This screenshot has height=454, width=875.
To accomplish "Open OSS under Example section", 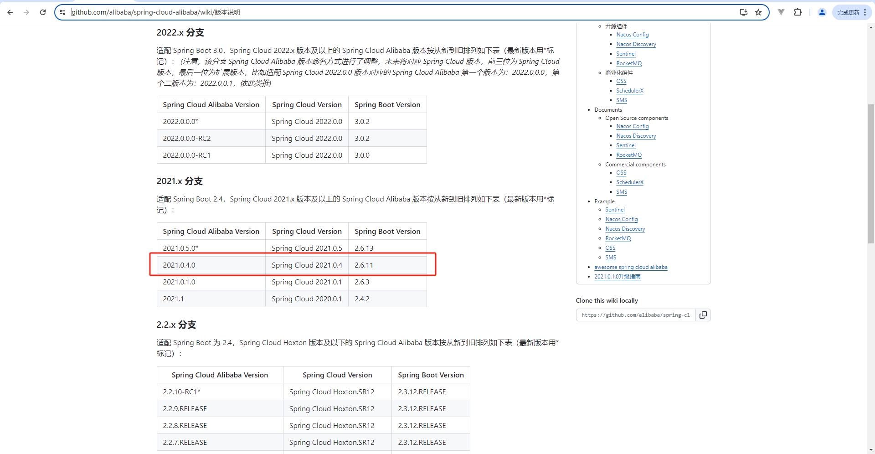I will coord(610,248).
